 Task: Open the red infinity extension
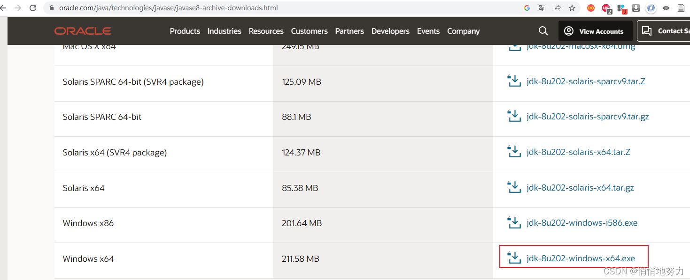coord(591,8)
